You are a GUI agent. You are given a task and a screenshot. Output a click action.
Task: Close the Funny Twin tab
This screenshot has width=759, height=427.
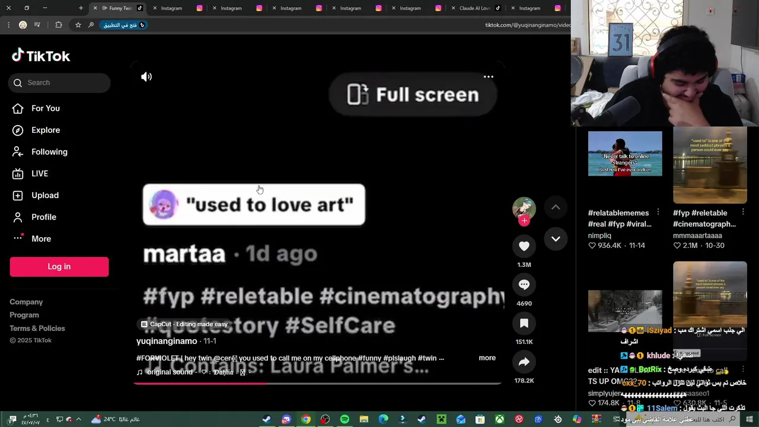[x=95, y=8]
